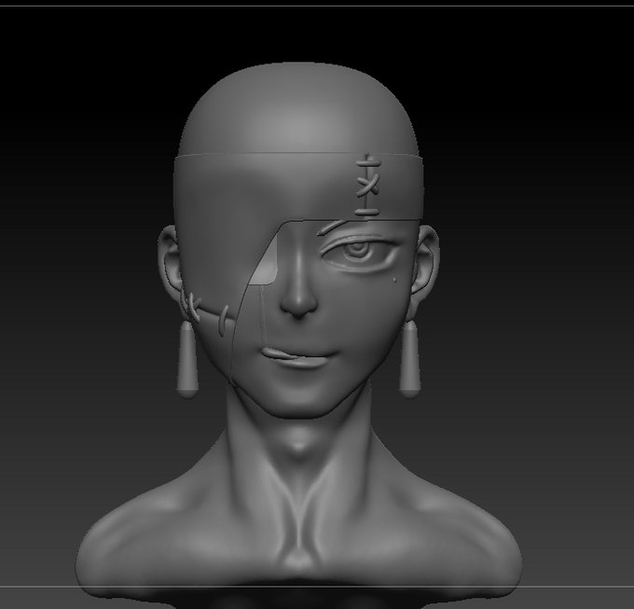Click the small mole below the eye
Image resolution: width=634 pixels, height=609 pixels.
[394, 279]
